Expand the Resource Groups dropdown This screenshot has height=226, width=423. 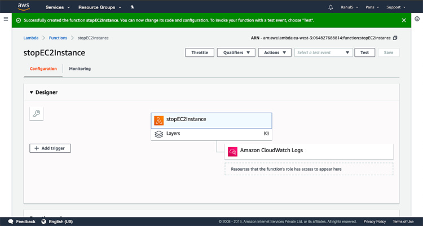pos(99,7)
